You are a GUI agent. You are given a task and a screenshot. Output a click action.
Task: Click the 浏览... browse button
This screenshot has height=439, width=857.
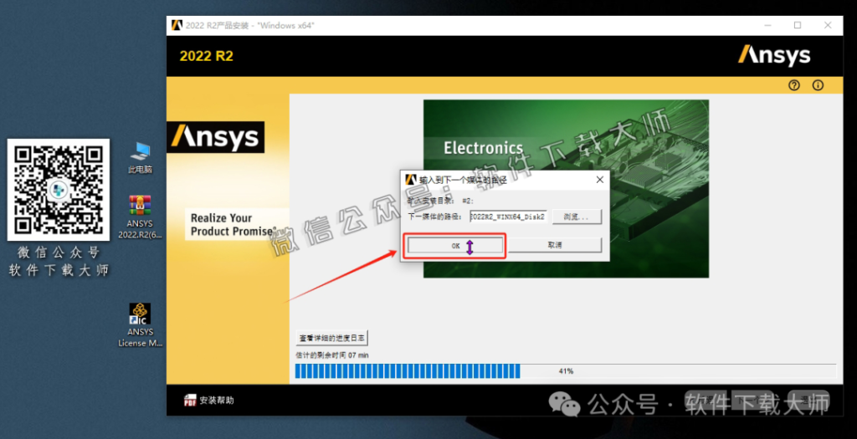pyautogui.click(x=577, y=217)
